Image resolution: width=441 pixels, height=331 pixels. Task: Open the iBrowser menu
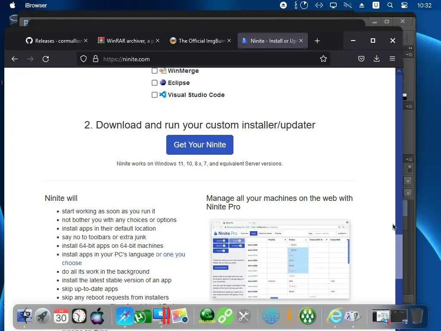[36, 5]
